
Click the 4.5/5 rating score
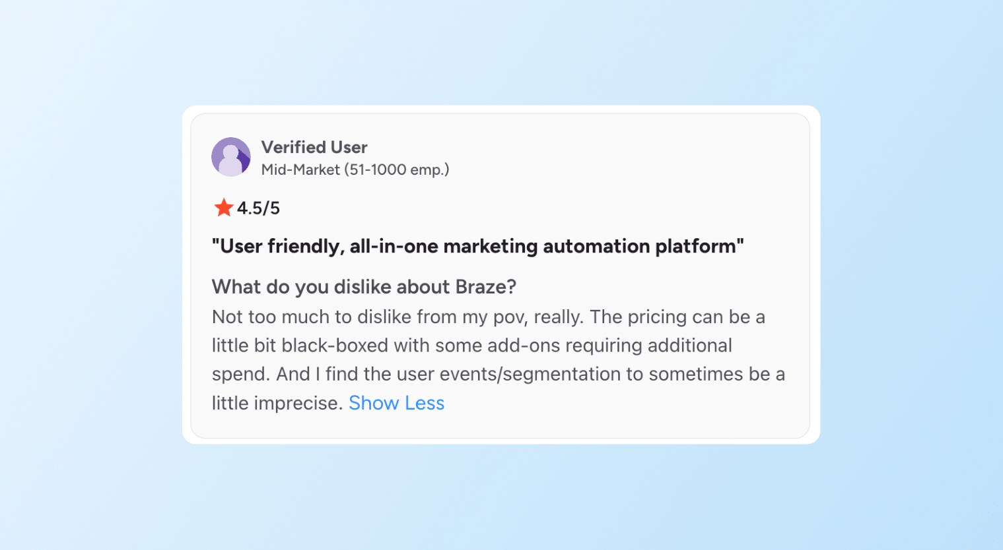pyautogui.click(x=258, y=208)
